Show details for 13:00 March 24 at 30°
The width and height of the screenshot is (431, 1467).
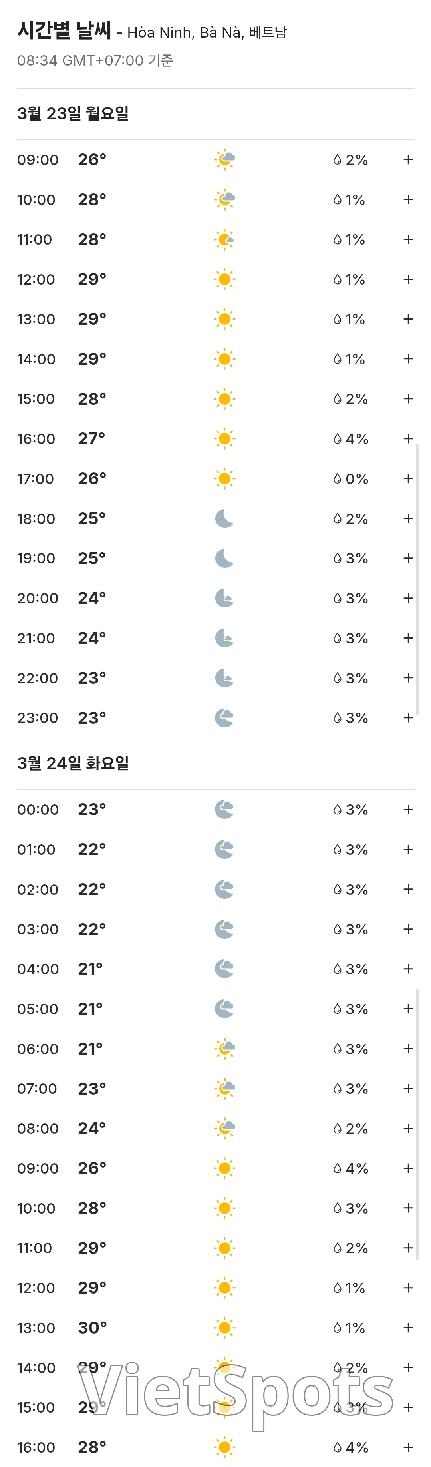click(x=408, y=1328)
